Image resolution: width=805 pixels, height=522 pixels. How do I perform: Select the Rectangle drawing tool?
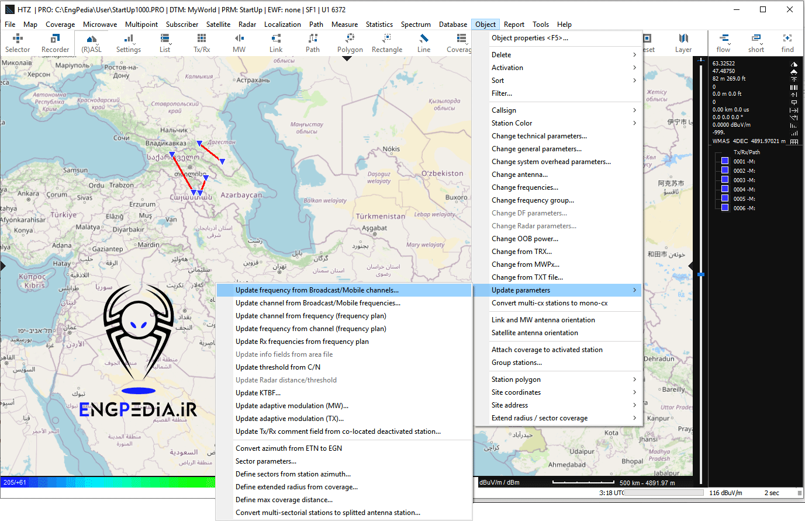tap(386, 43)
